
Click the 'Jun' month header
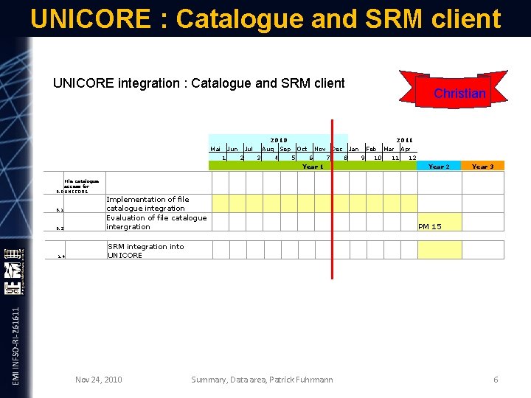232,149
